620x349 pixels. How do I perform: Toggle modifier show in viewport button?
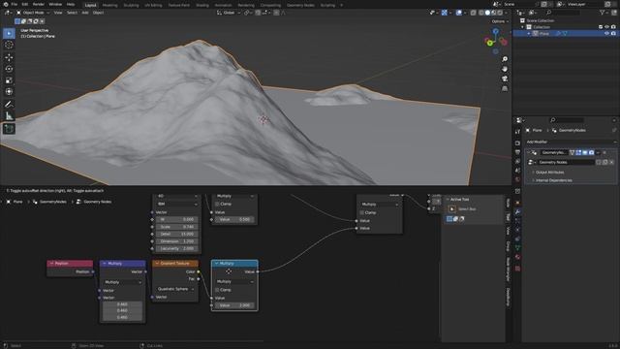point(585,152)
